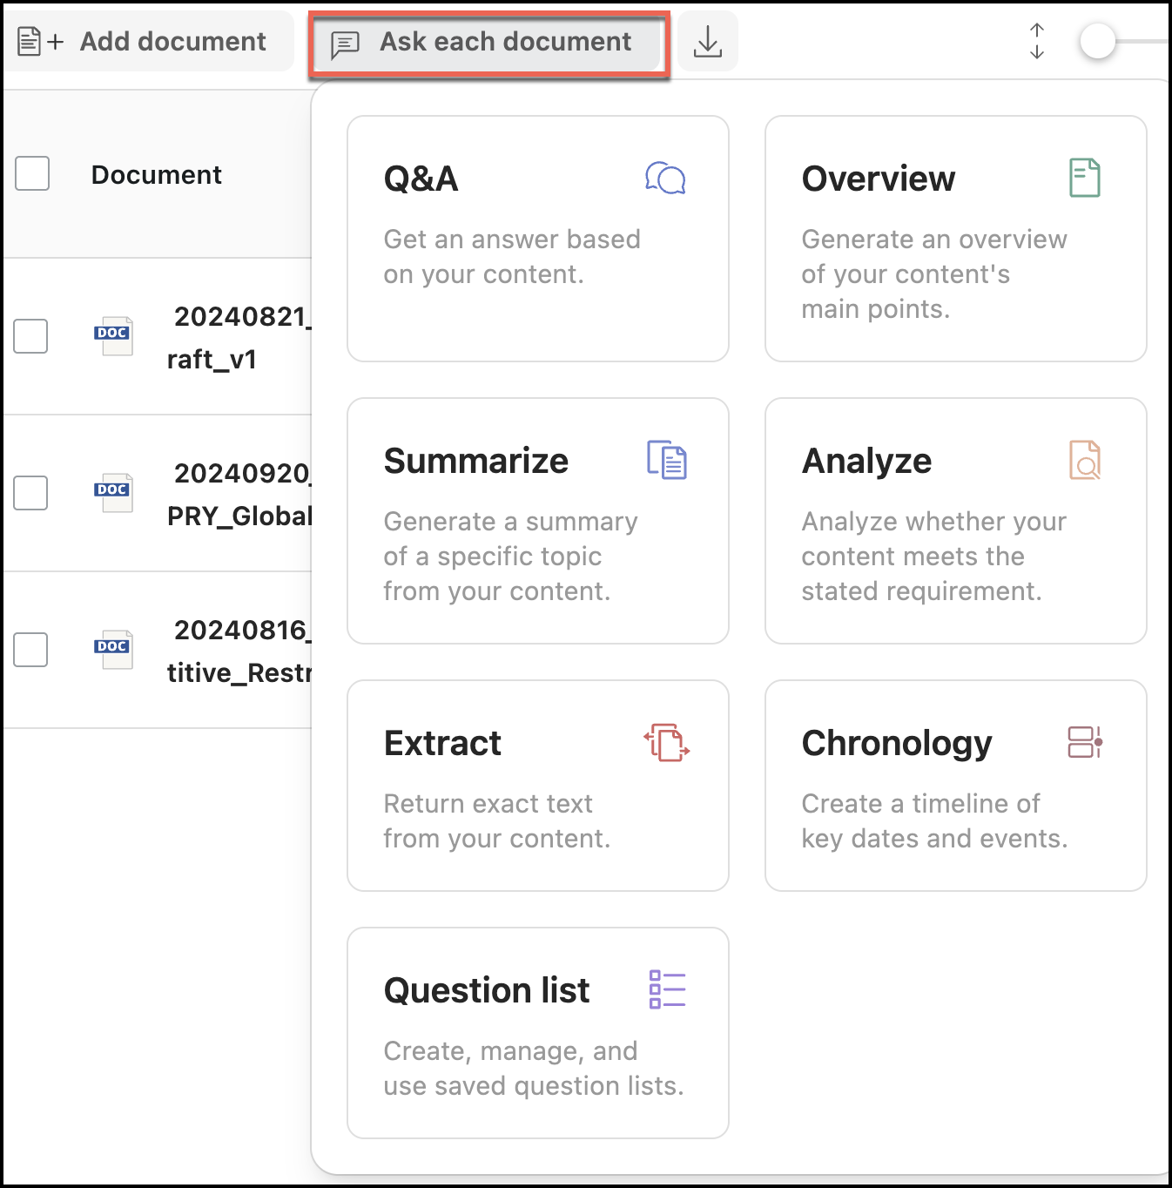Open the Question list card
Image resolution: width=1172 pixels, height=1188 pixels.
pyautogui.click(x=537, y=1032)
